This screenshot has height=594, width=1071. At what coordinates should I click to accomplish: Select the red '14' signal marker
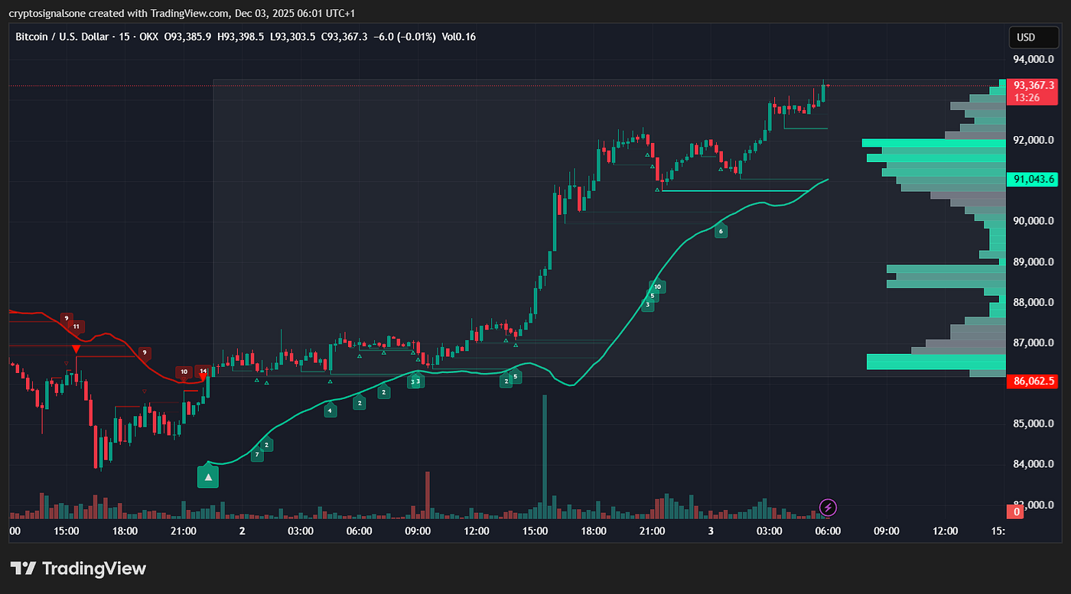[203, 372]
